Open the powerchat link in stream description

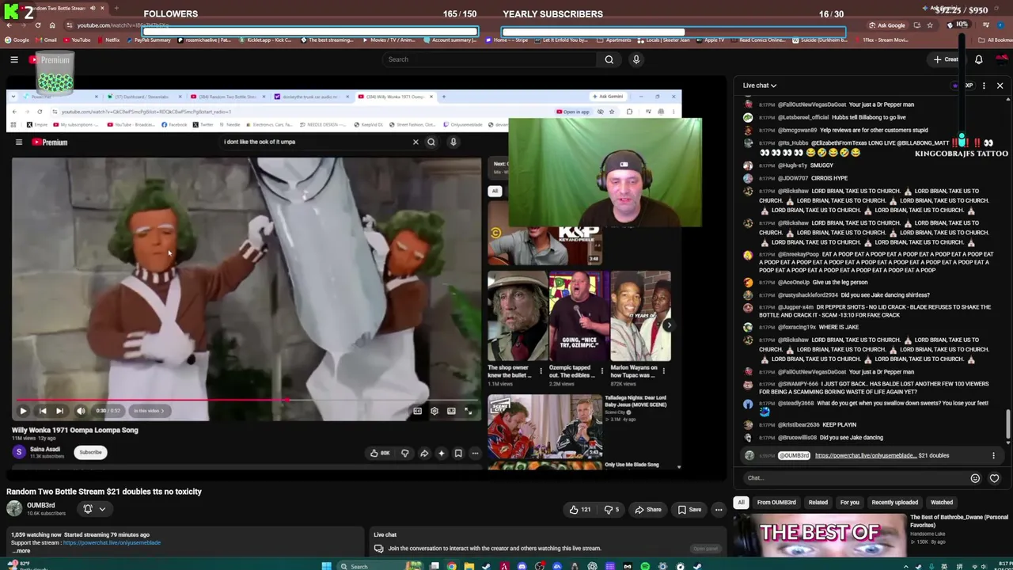(x=112, y=543)
